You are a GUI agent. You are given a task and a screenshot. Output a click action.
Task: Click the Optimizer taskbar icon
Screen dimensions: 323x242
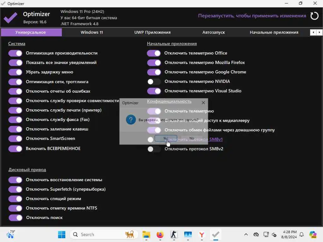tap(215, 234)
